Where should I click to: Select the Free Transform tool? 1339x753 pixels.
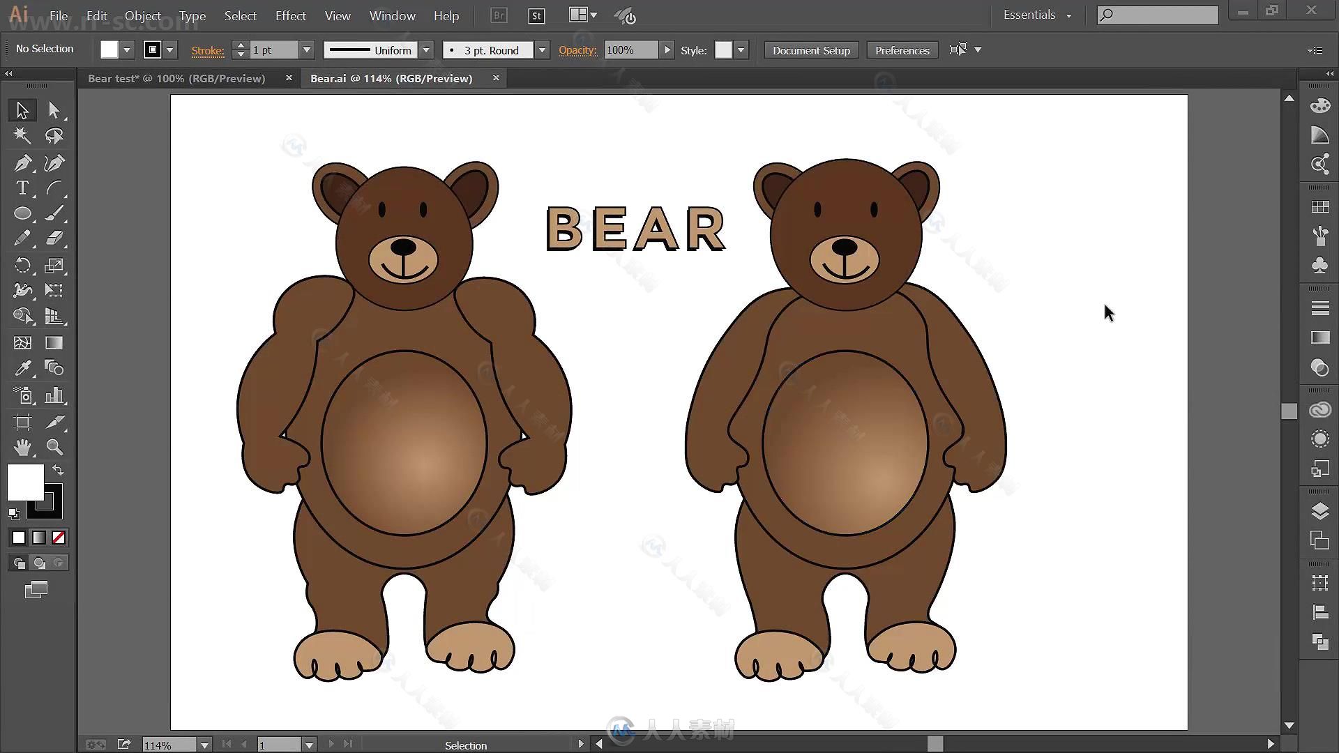(54, 290)
